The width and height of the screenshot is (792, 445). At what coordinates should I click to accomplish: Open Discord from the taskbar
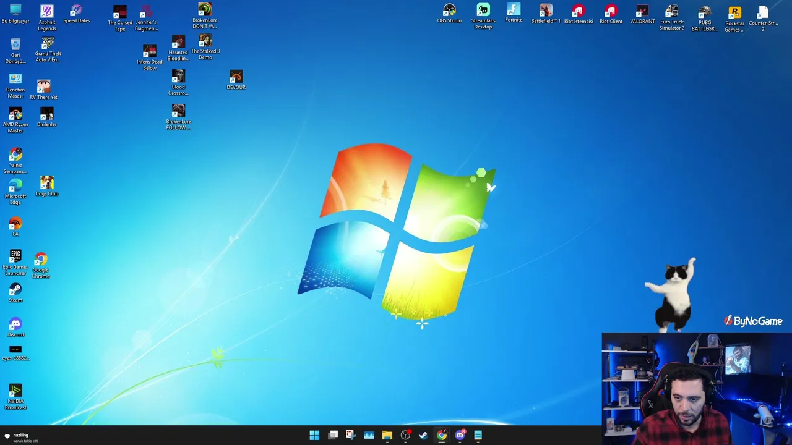460,435
